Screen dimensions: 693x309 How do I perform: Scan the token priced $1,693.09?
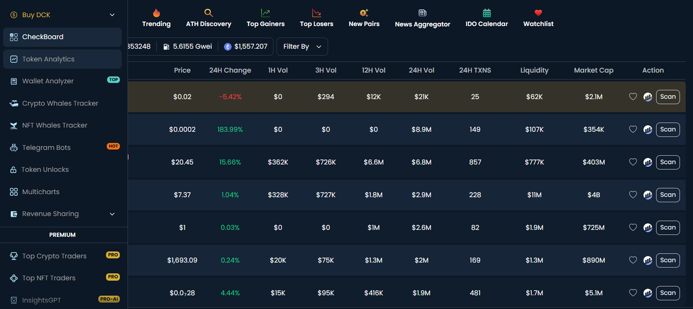pos(668,260)
